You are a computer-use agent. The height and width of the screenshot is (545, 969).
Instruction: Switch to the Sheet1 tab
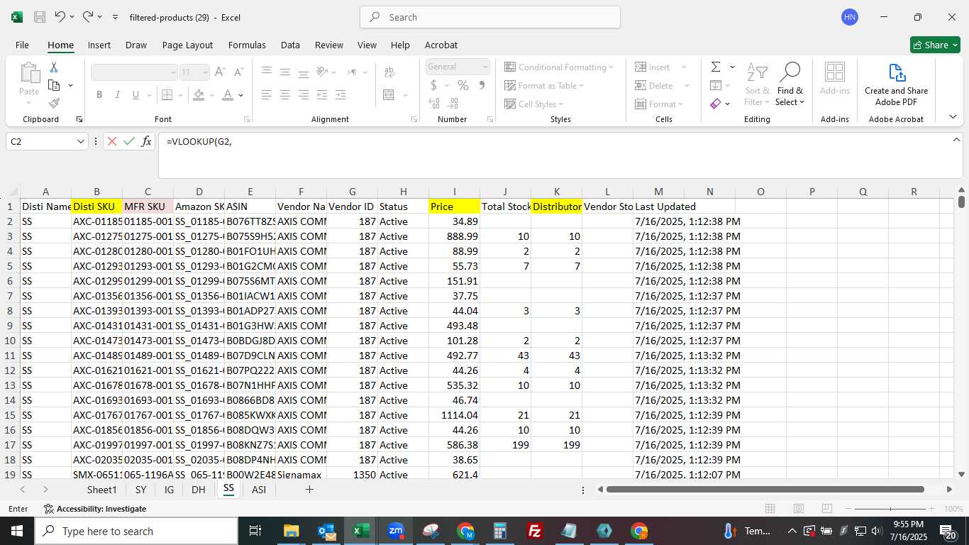coord(101,490)
